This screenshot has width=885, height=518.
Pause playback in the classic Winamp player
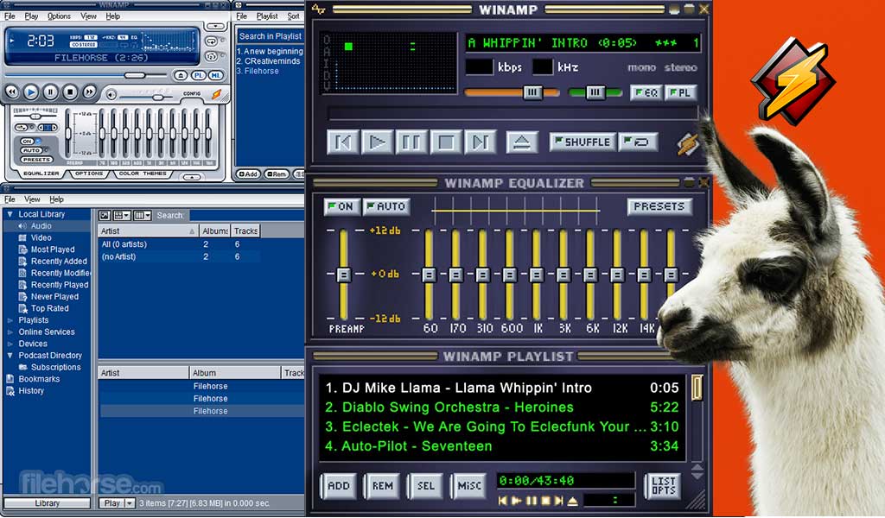click(411, 142)
